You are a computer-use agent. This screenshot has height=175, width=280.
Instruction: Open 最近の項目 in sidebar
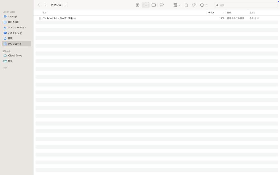tap(17, 22)
